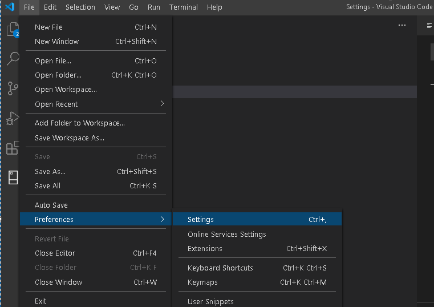
Task: Click the three-dot More Actions icon
Action: pos(402,25)
